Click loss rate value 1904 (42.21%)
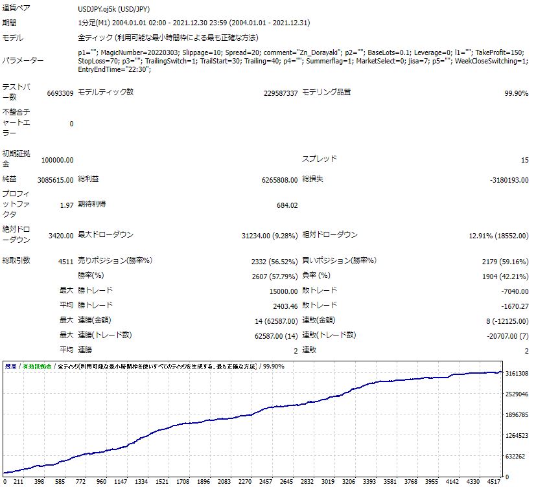Viewport: 536px width, 487px height. point(506,277)
